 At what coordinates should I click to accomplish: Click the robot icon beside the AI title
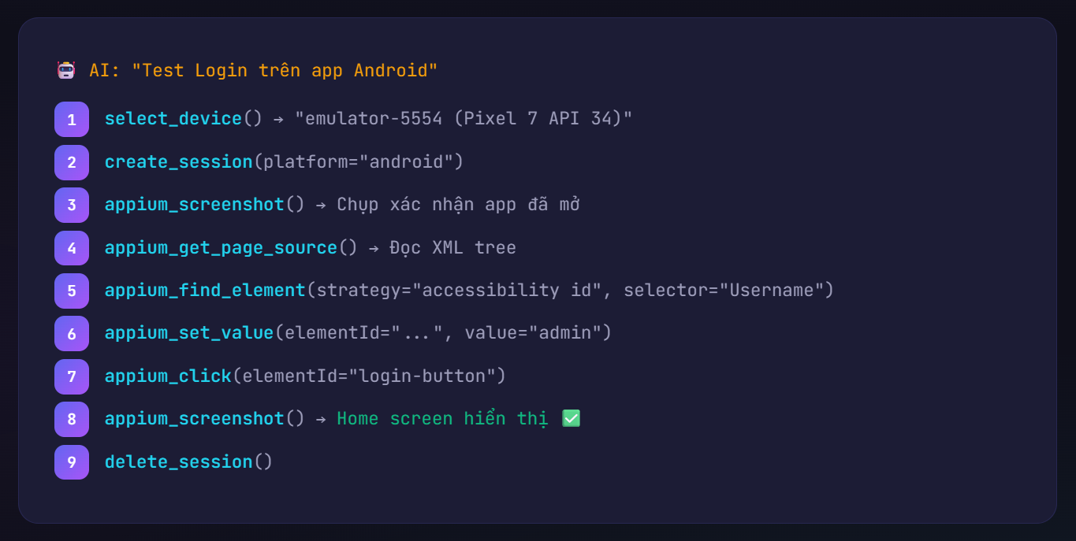tap(66, 70)
